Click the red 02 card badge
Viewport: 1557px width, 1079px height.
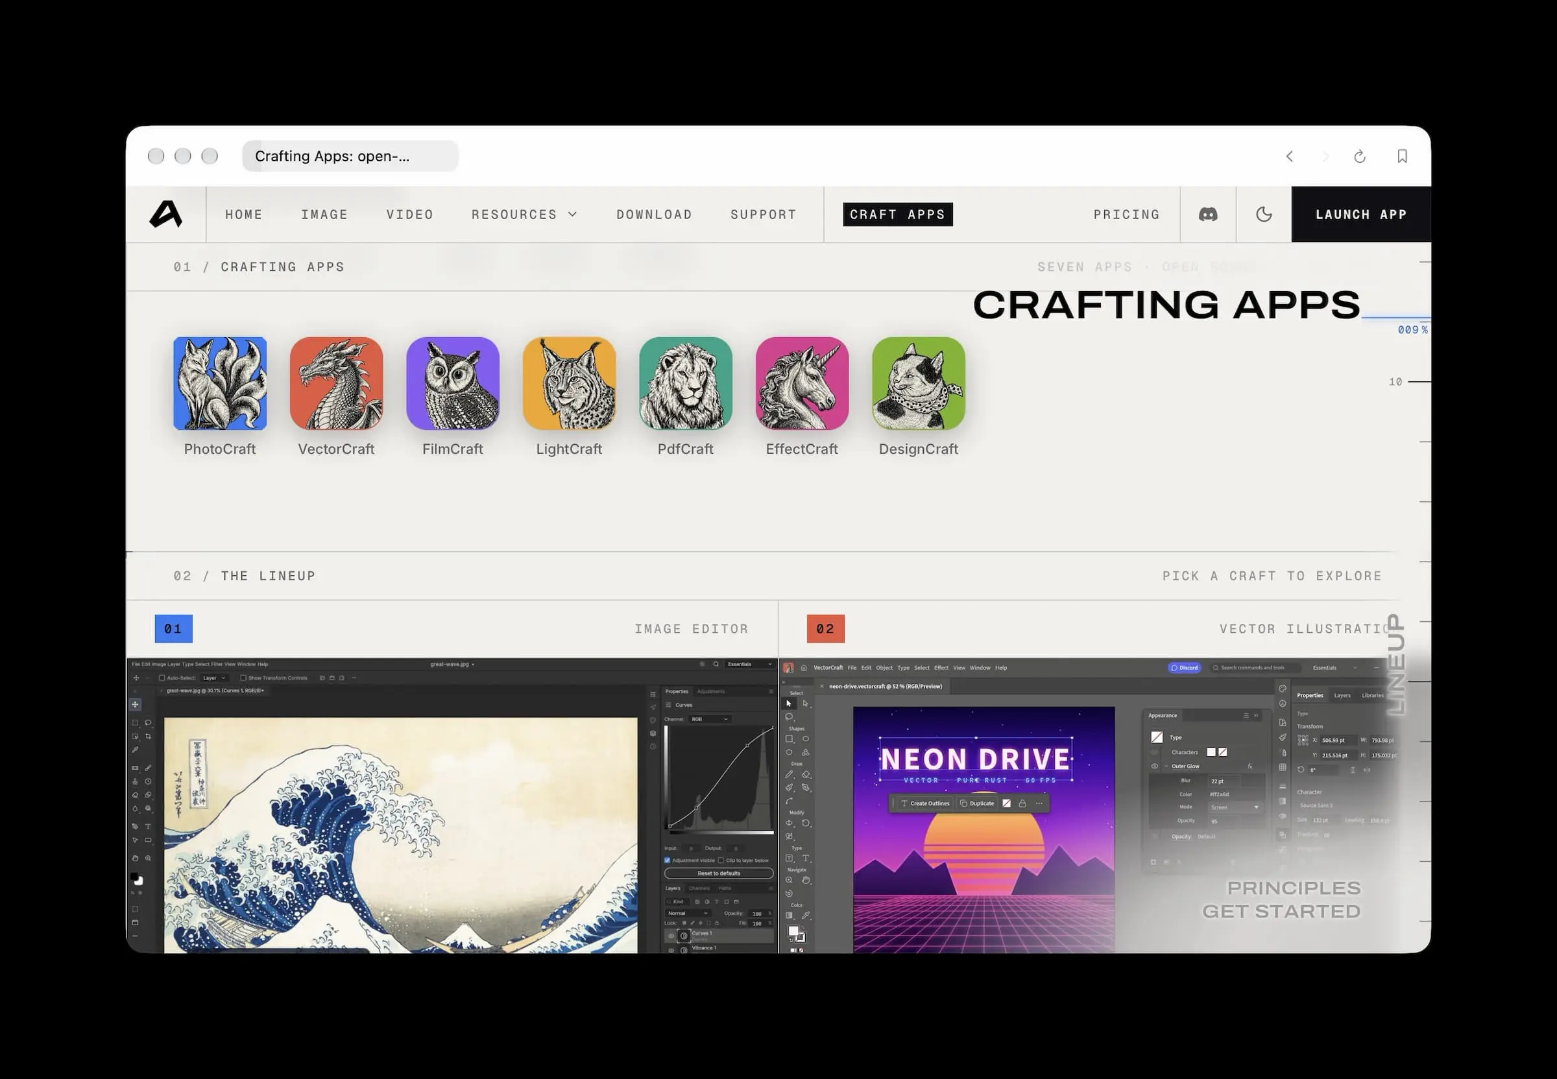[825, 629]
